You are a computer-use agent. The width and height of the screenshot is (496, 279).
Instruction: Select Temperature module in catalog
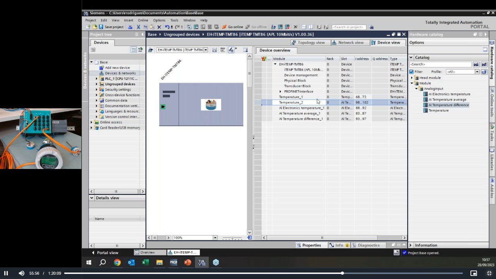point(439,110)
